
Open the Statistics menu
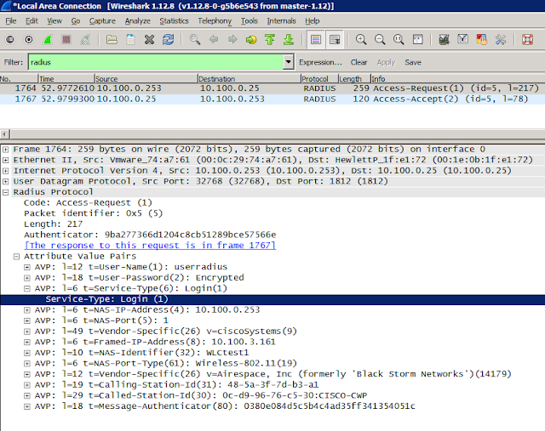coord(174,21)
